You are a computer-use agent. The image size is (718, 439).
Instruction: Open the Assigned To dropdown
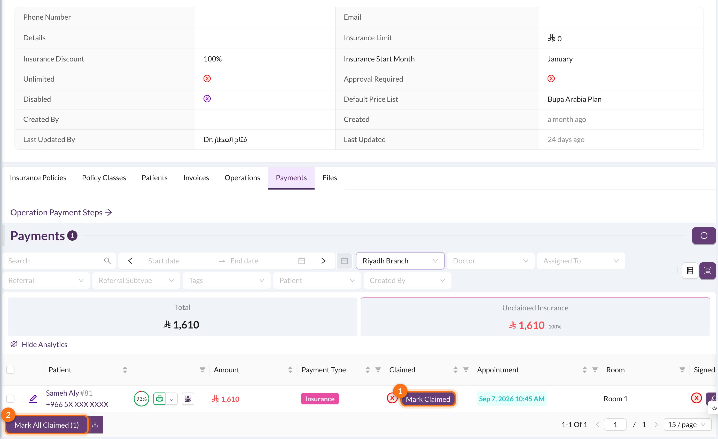tap(581, 261)
